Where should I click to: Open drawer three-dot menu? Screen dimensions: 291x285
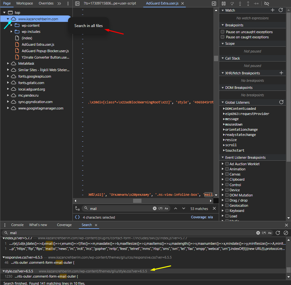5,225
